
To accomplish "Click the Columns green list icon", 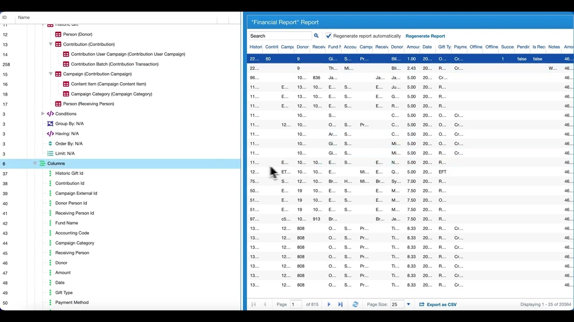I will [43, 164].
